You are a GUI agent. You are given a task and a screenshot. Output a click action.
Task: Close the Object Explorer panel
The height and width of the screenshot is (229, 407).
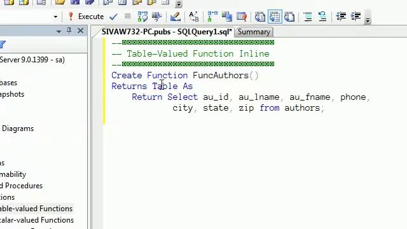coord(81,31)
